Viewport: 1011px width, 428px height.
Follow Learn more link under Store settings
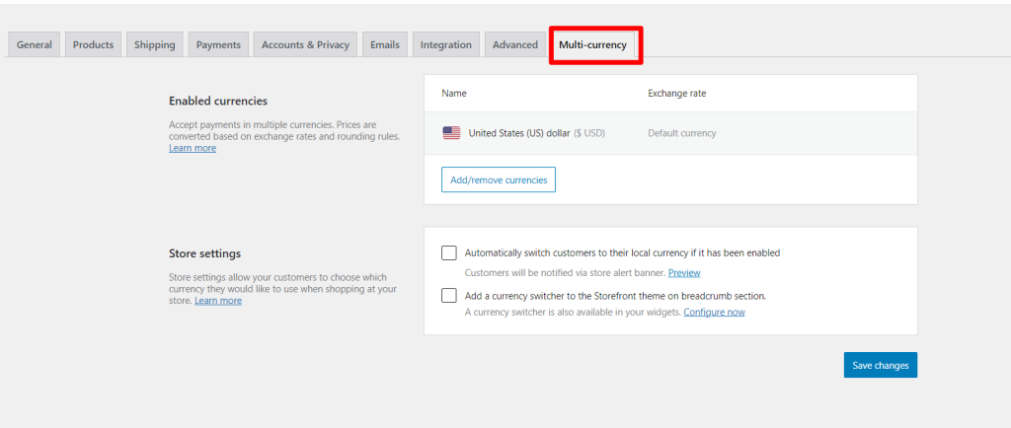(x=218, y=301)
